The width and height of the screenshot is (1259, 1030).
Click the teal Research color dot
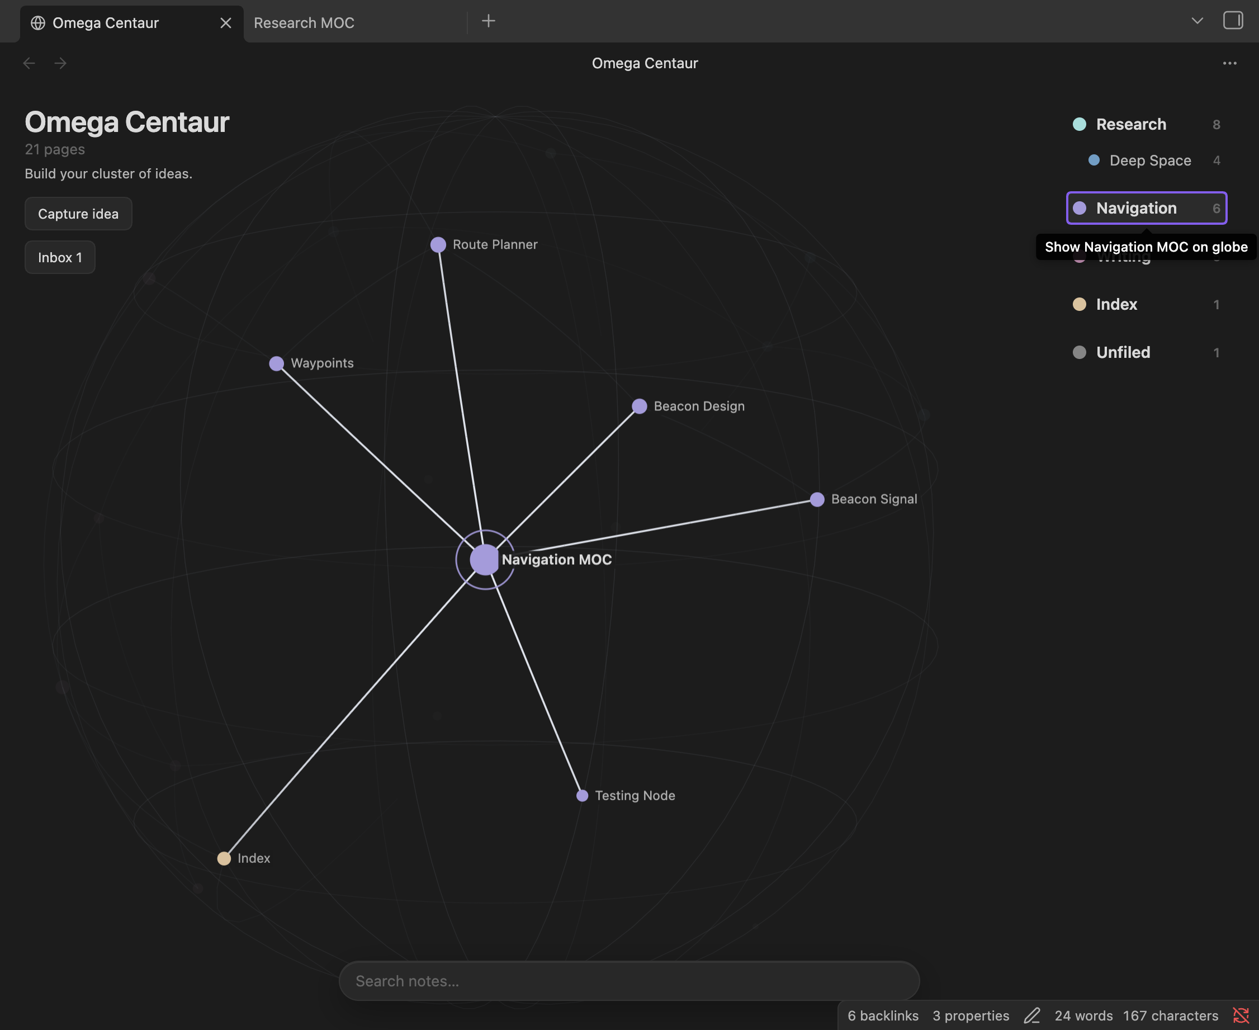click(1080, 124)
